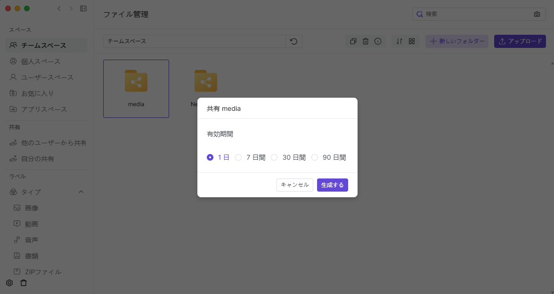Viewport: 554px width, 294px height.
Task: Click the キャンセル button
Action: pyautogui.click(x=294, y=185)
